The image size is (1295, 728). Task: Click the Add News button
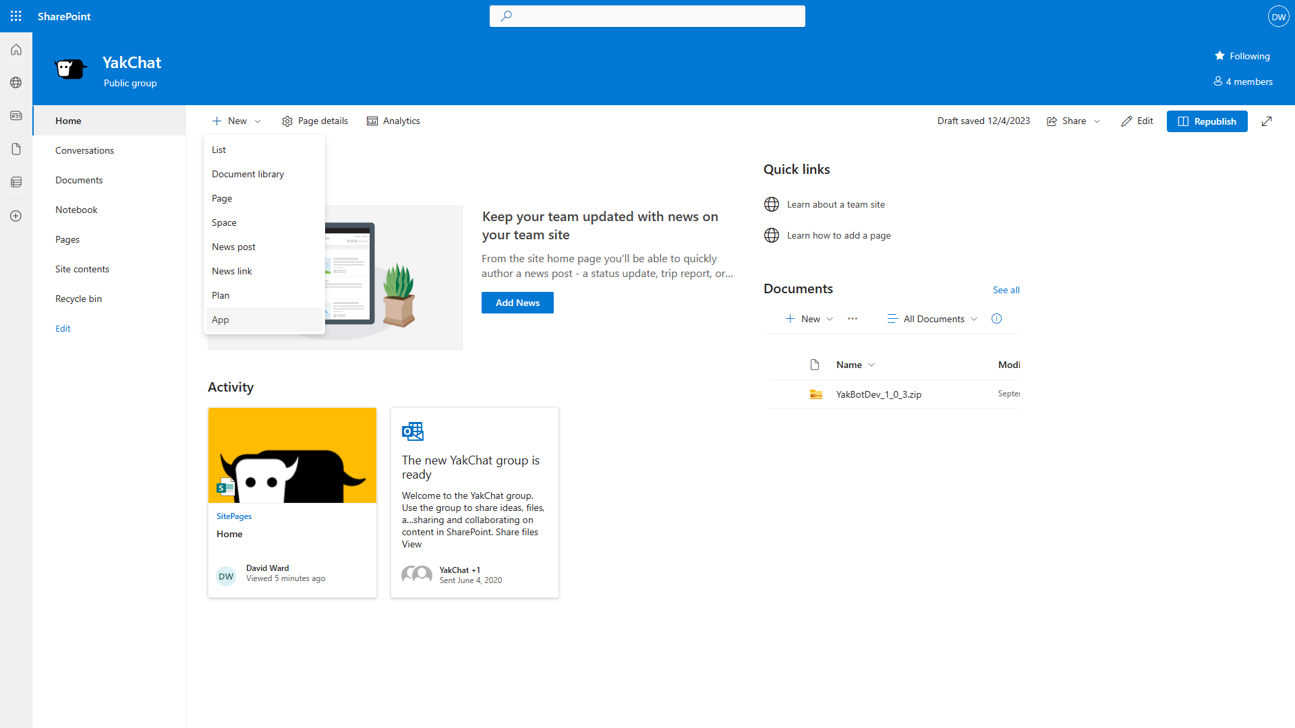point(517,303)
